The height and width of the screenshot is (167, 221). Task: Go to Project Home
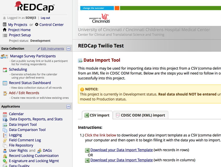click(x=19, y=30)
